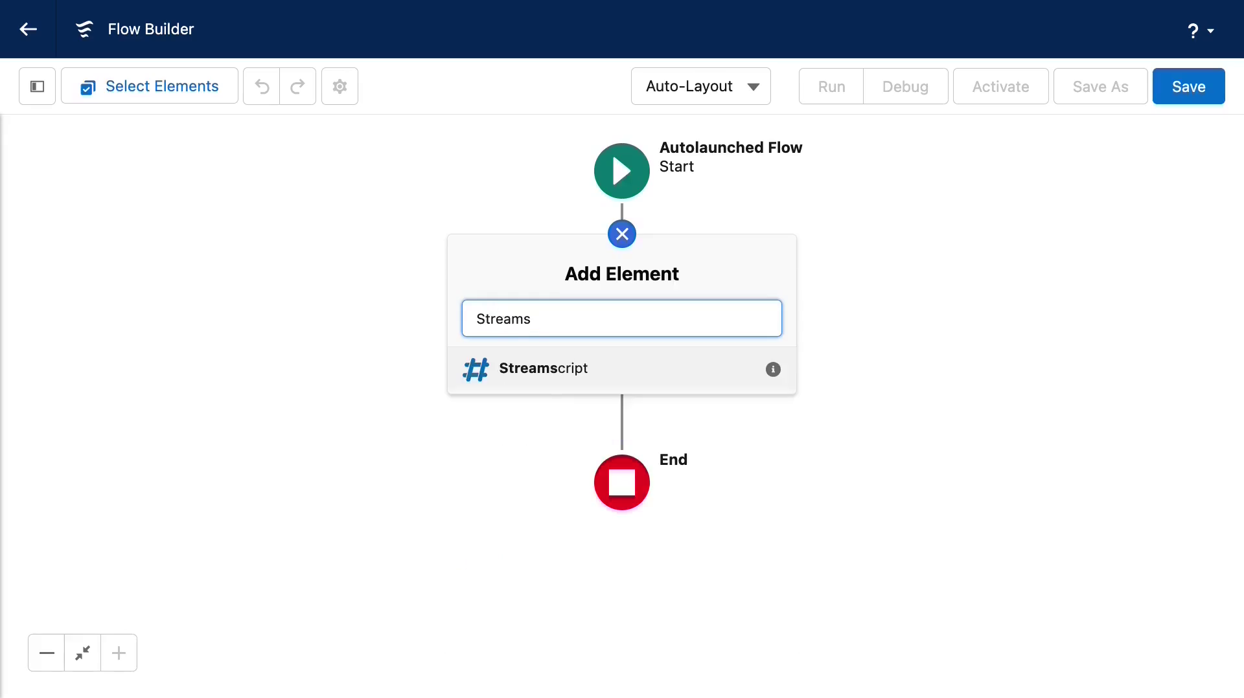Click the Run button

pyautogui.click(x=831, y=86)
